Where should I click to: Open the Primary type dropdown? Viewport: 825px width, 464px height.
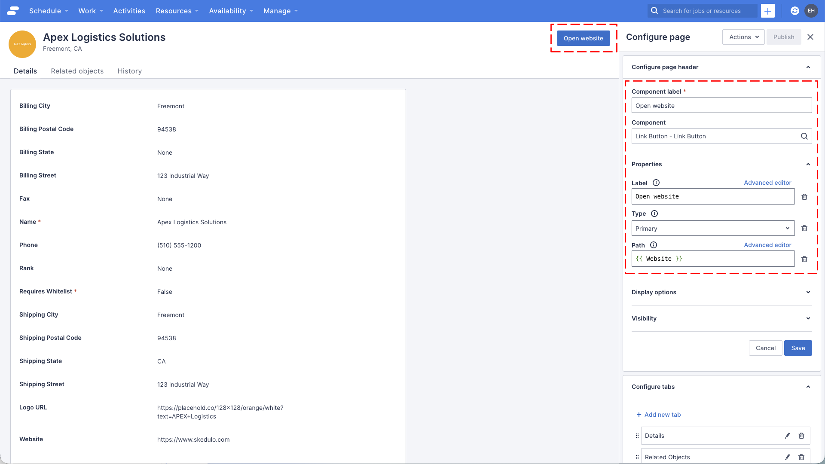click(x=713, y=228)
